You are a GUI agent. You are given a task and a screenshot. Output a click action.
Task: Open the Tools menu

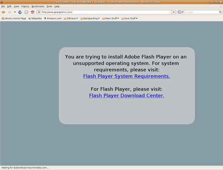coord(49,6)
